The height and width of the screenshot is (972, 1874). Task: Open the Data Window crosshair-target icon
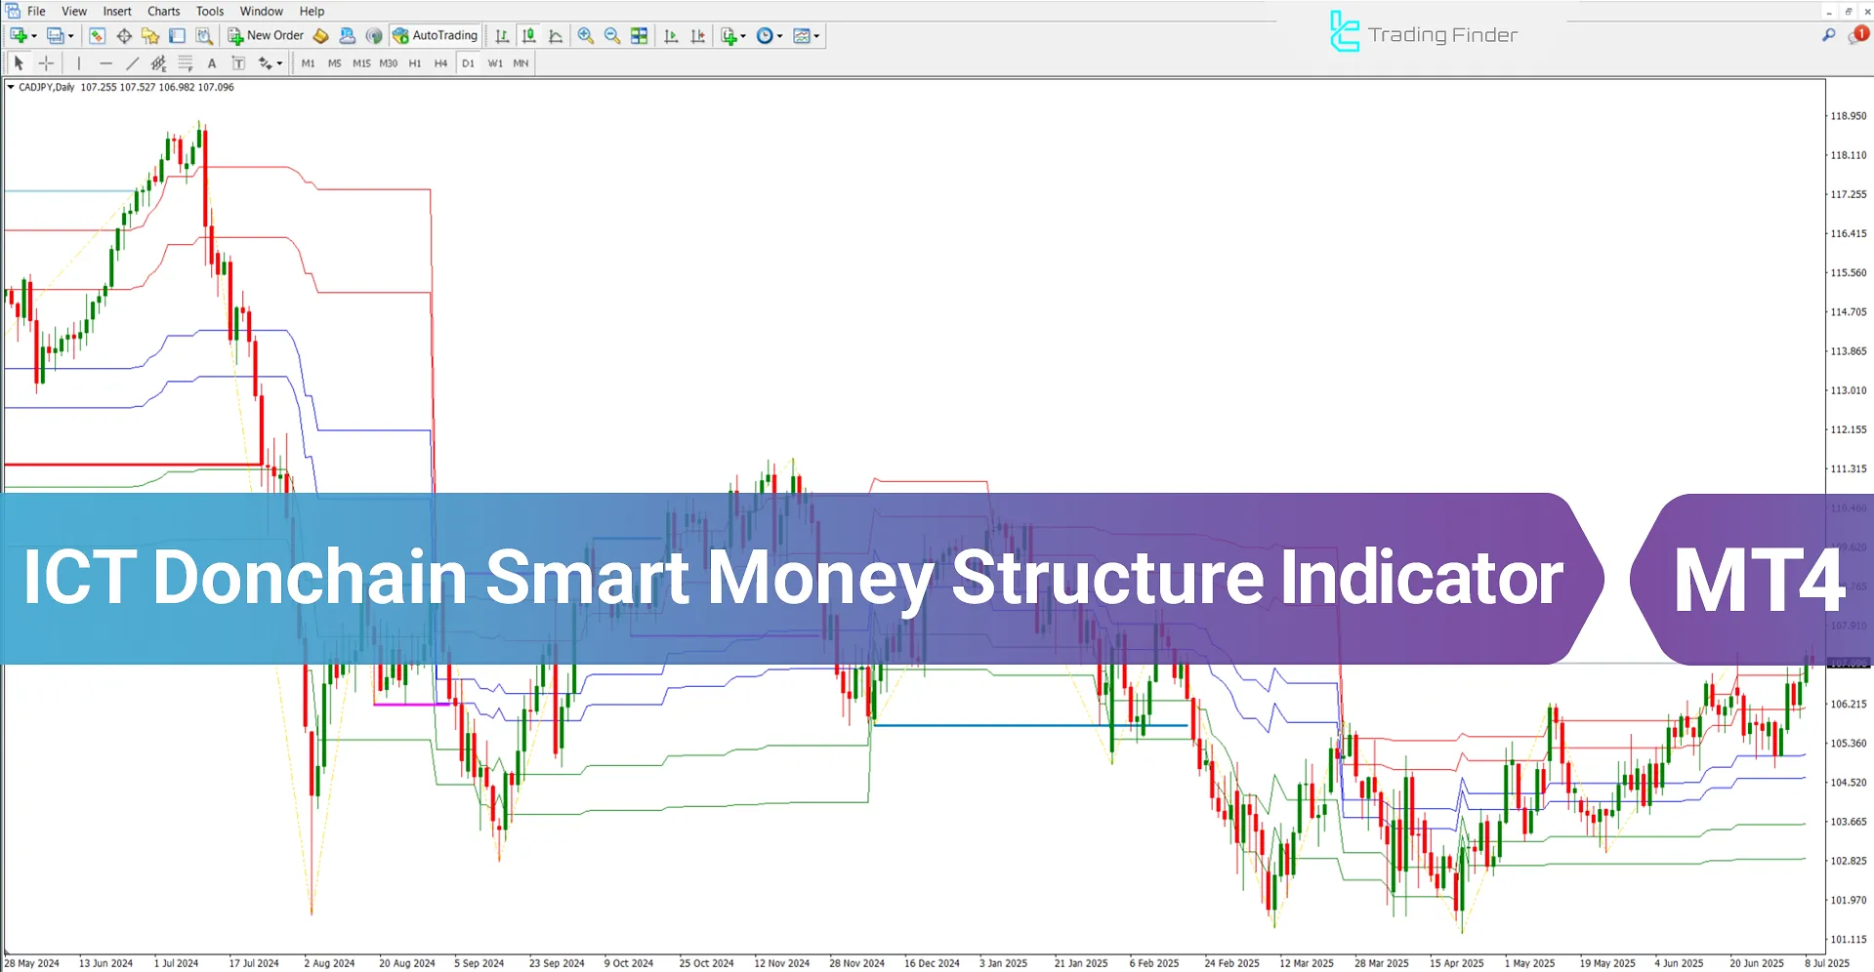click(x=124, y=36)
